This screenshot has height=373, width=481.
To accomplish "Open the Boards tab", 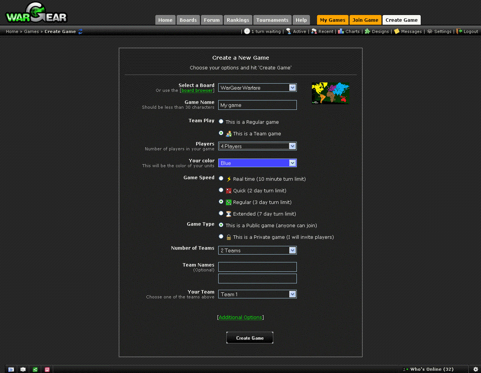I will pos(188,20).
